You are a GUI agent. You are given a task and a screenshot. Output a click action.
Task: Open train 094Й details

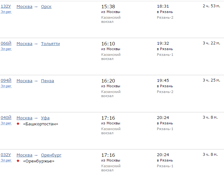coord(6,81)
